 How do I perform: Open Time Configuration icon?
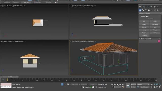pos(123,87)
